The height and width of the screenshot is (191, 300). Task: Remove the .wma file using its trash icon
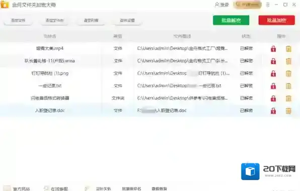point(288,61)
